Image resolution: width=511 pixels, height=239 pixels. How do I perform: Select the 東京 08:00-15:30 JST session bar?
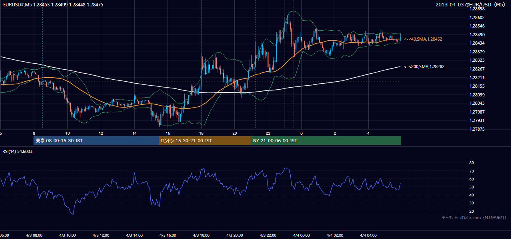96,141
